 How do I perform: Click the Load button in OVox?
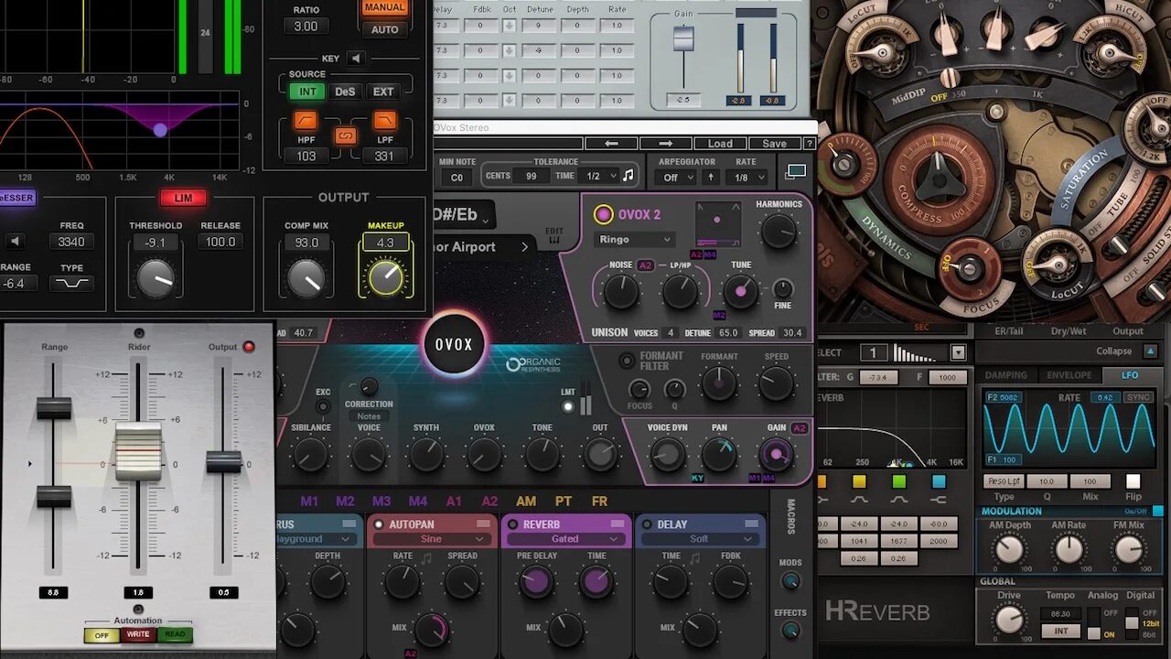(720, 144)
